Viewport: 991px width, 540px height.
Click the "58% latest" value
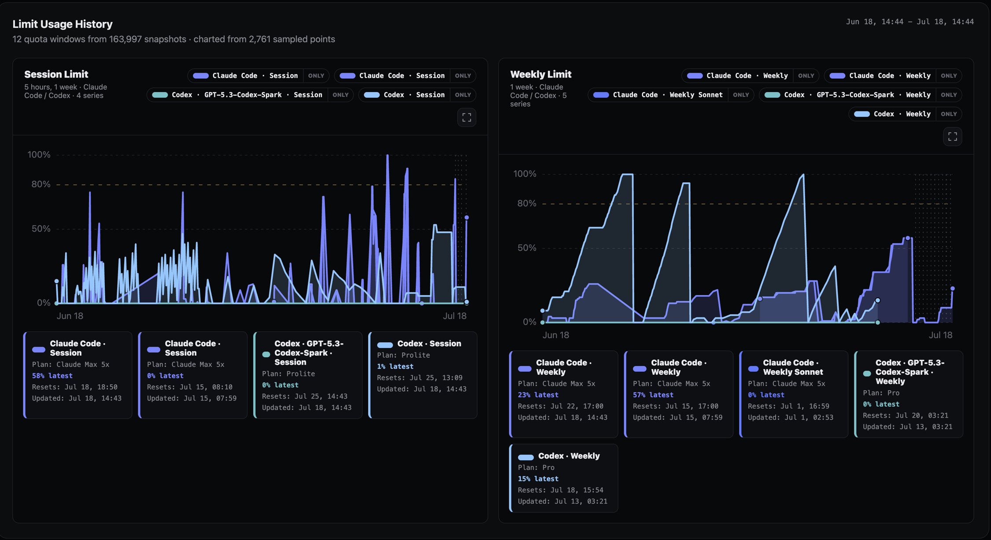tap(52, 376)
